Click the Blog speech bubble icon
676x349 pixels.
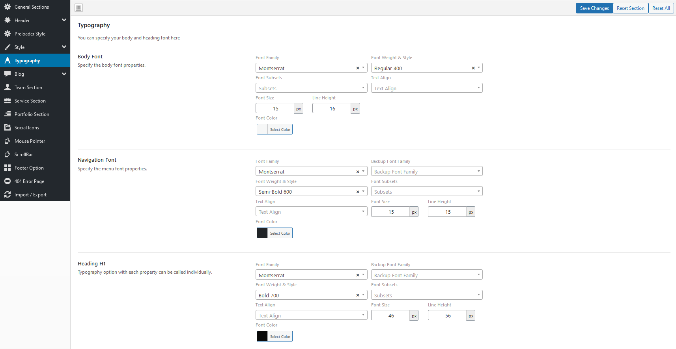pyautogui.click(x=7, y=74)
